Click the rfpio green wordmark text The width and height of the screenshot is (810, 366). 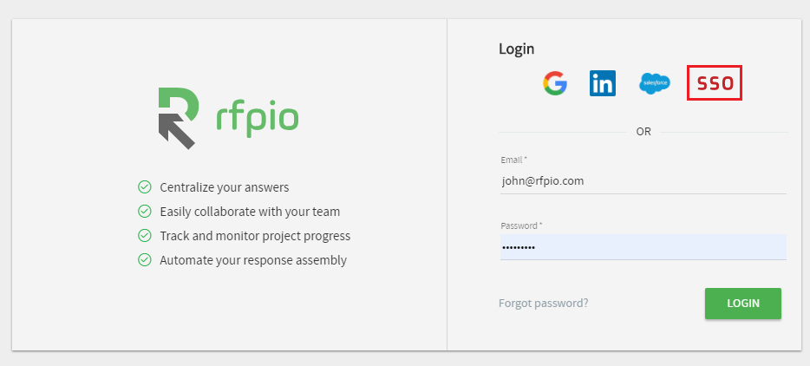coord(257,117)
